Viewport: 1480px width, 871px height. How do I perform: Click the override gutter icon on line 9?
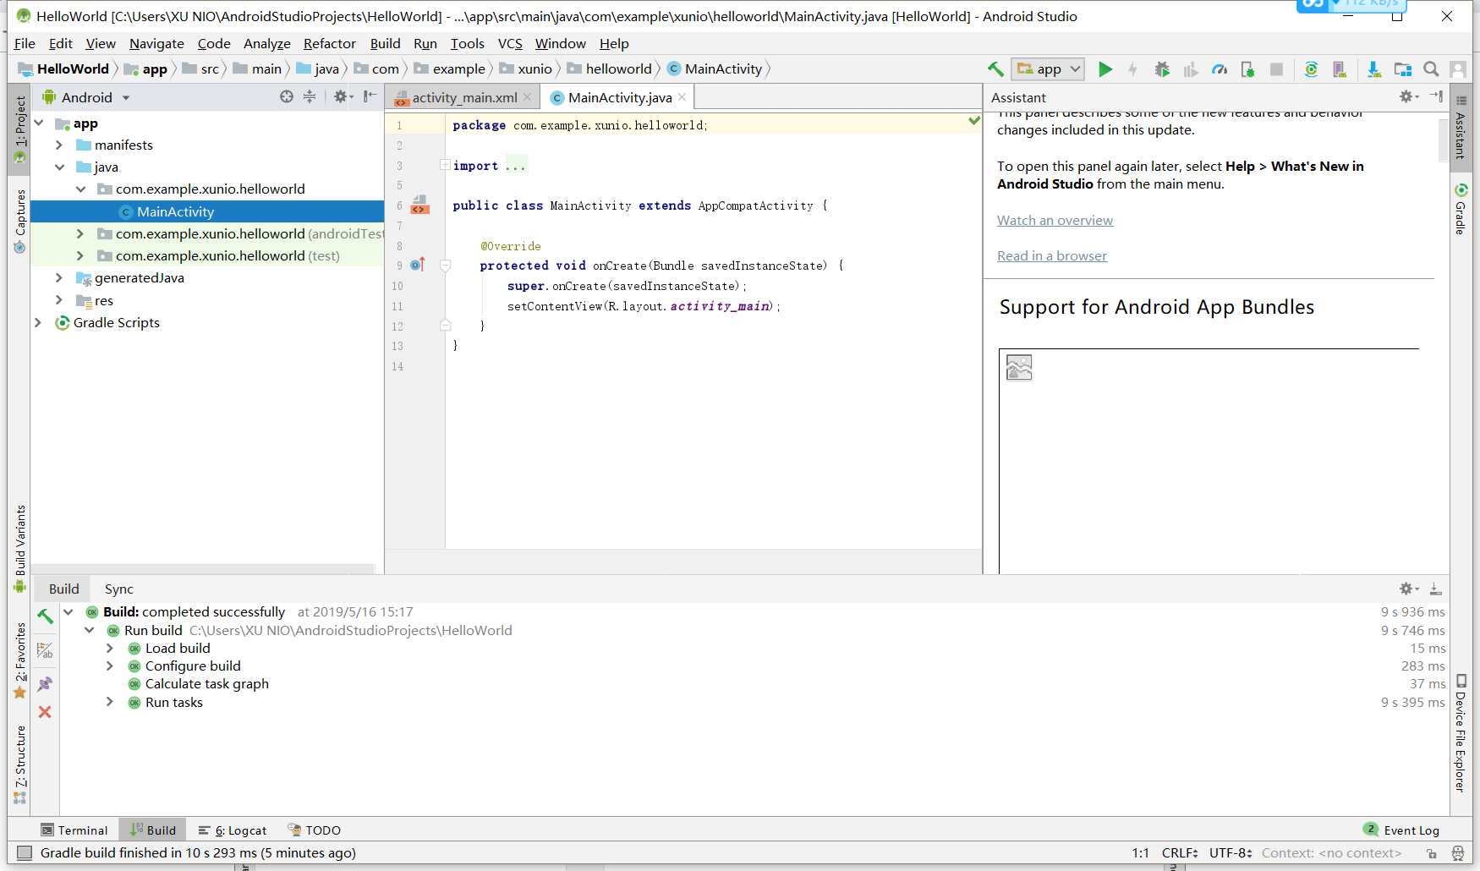coord(417,265)
